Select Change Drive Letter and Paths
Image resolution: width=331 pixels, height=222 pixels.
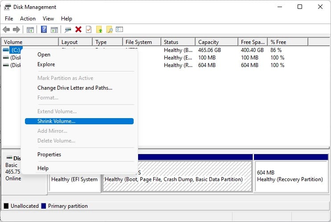point(79,88)
